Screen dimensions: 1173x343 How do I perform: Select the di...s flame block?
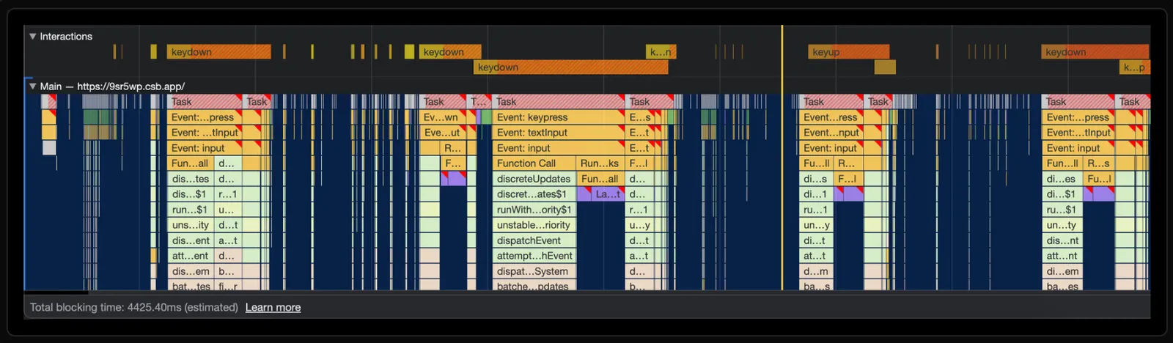coord(816,179)
